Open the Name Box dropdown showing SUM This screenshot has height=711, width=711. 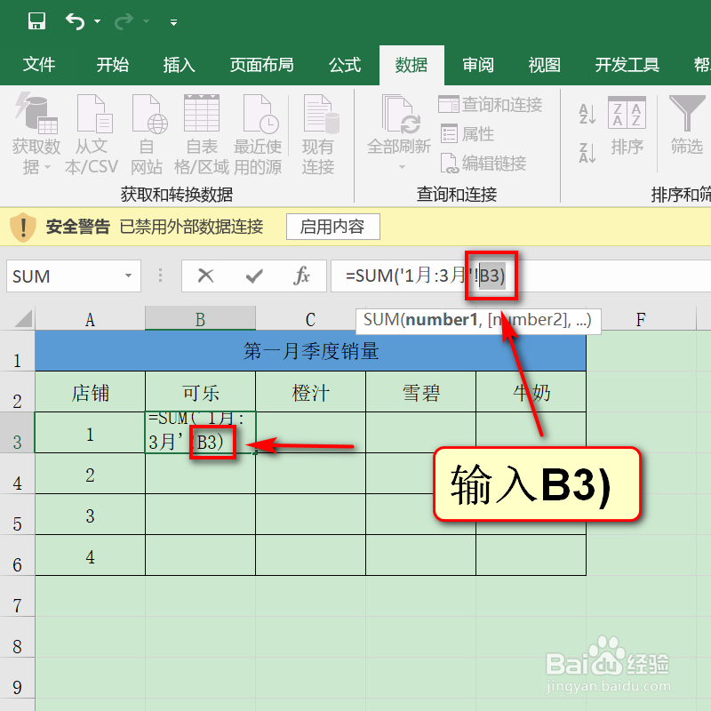click(128, 276)
